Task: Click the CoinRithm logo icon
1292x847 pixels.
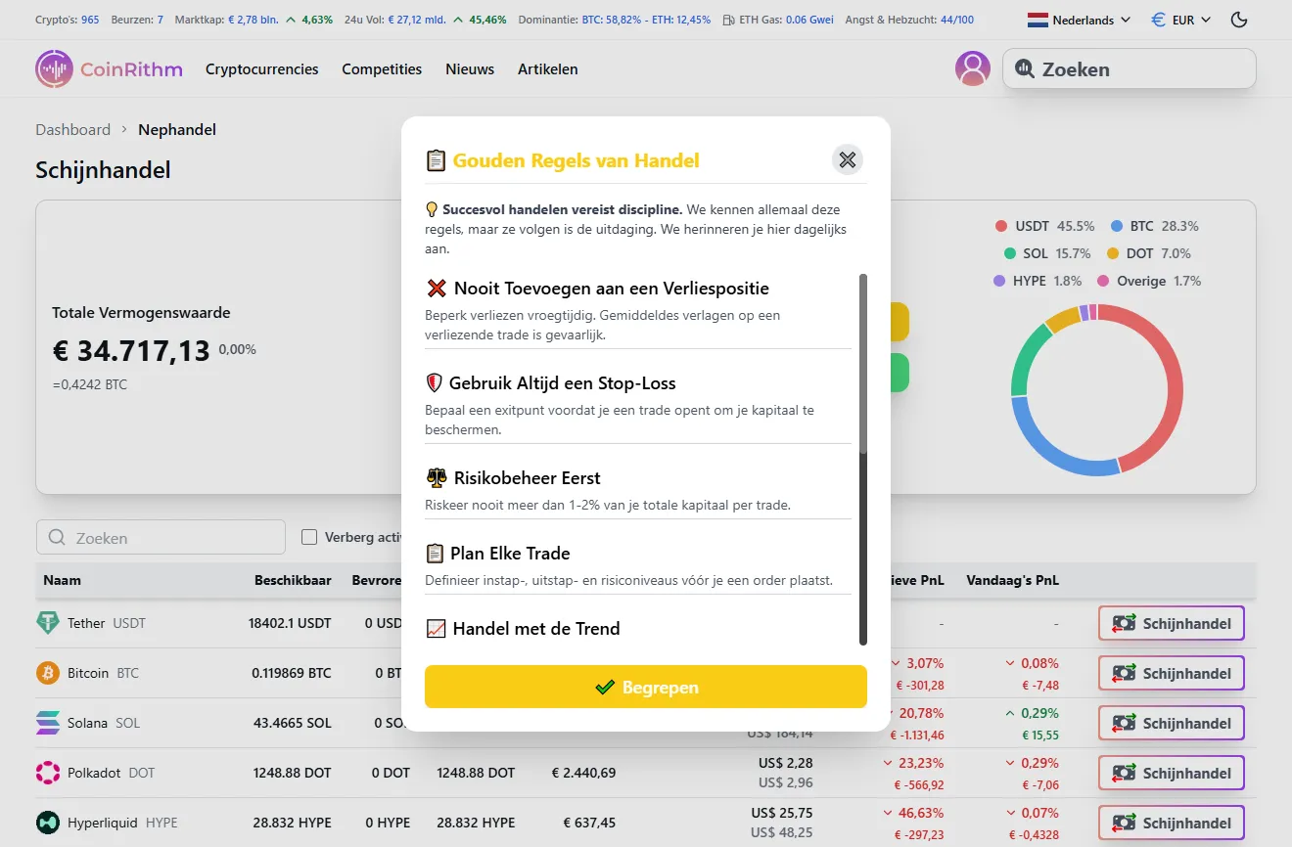Action: [54, 68]
